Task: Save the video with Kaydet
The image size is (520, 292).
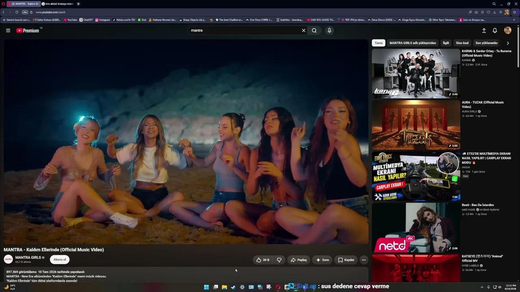Action: [346, 260]
